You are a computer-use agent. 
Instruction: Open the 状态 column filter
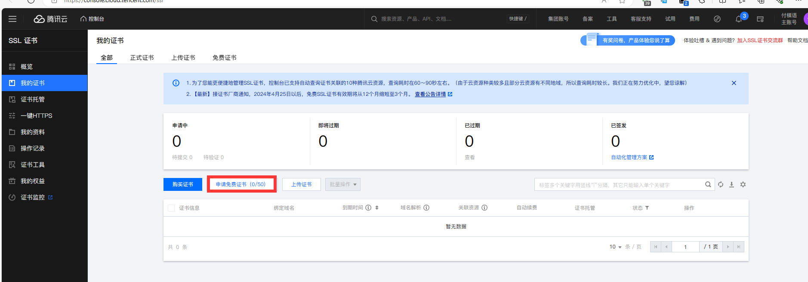(x=647, y=208)
